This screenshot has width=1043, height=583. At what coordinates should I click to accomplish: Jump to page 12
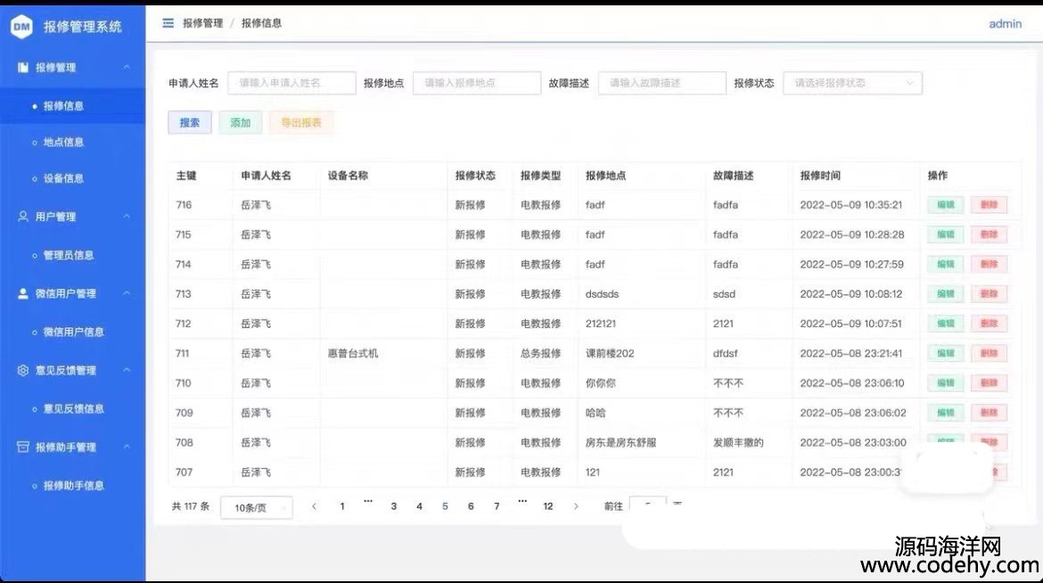[548, 506]
